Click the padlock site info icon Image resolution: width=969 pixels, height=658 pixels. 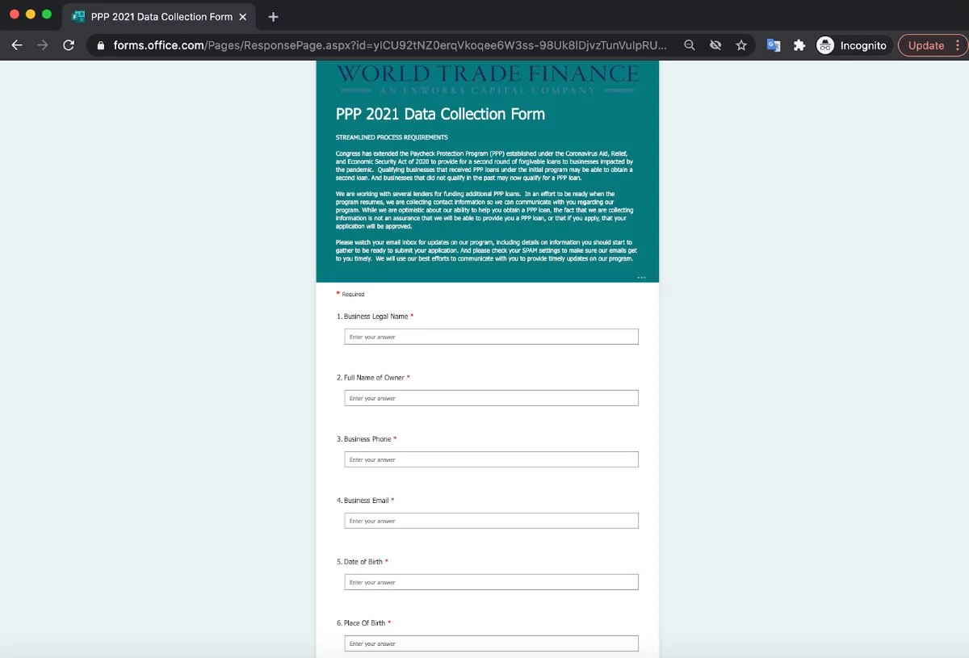coord(101,45)
